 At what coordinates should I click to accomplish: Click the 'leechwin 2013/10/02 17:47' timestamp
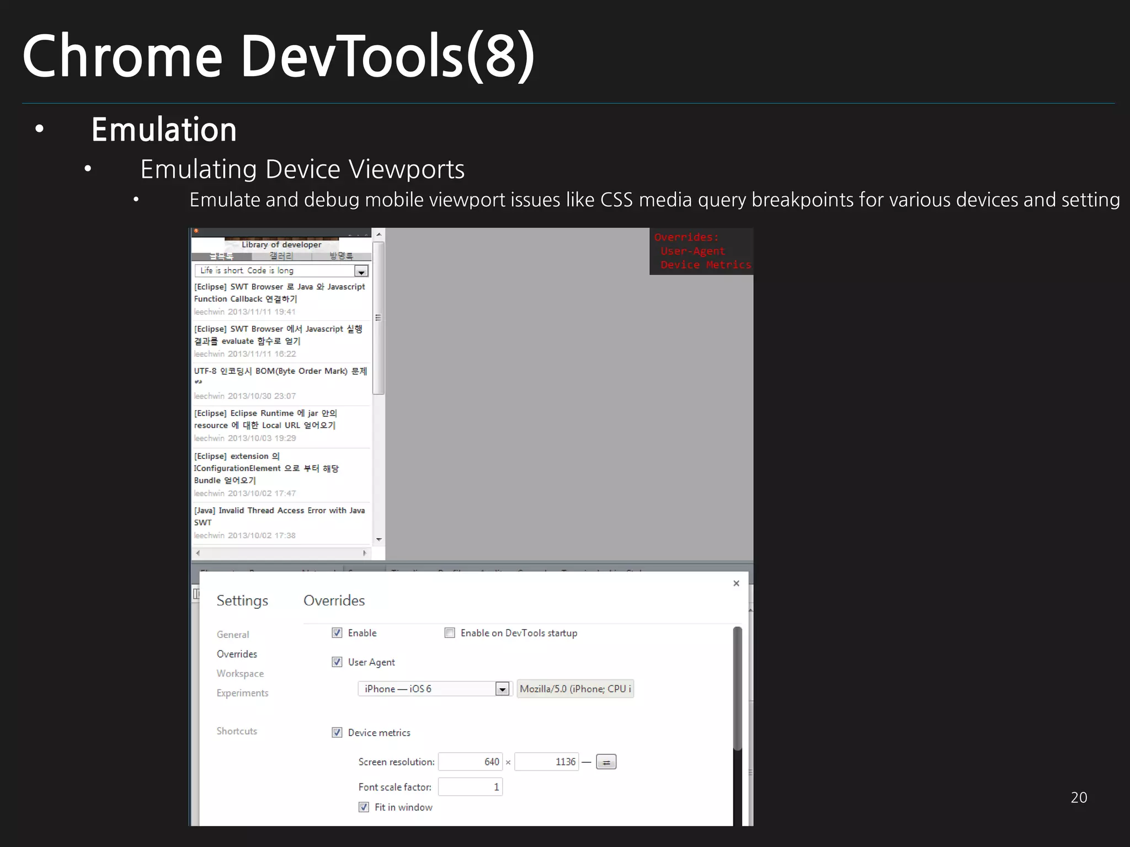(245, 494)
